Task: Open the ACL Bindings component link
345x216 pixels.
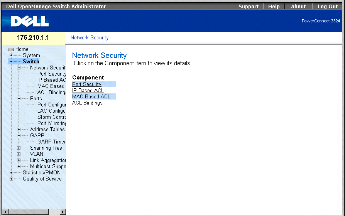Action: 87,103
